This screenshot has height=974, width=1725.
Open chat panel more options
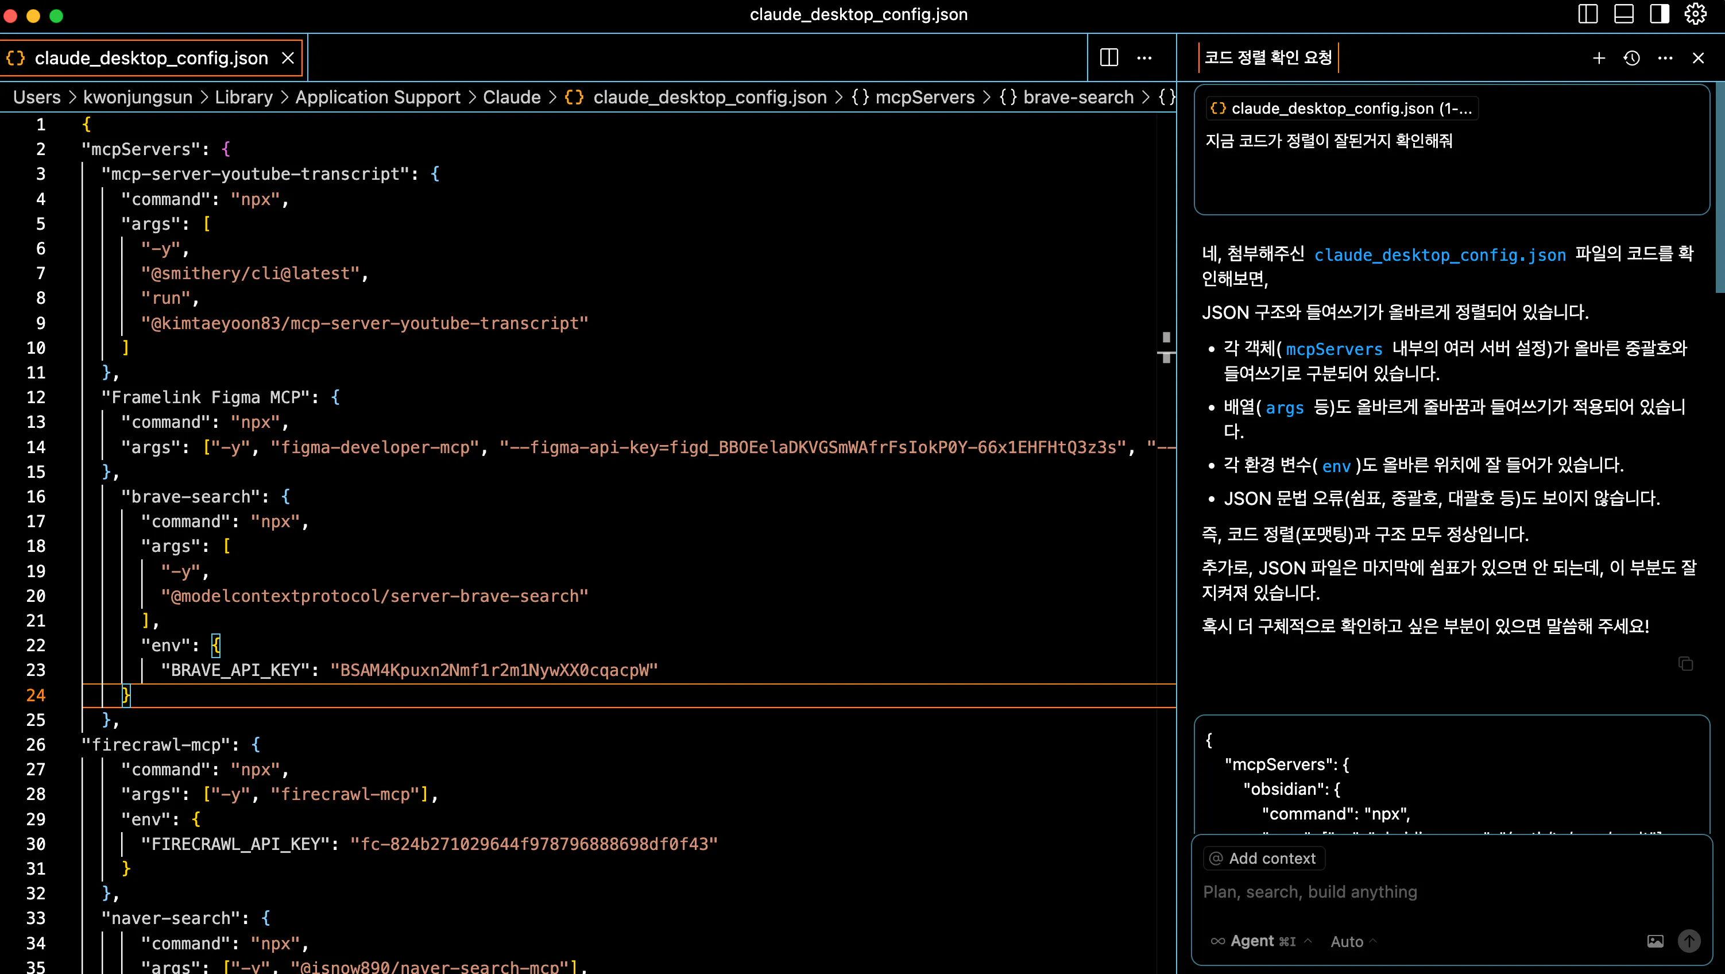click(1665, 58)
